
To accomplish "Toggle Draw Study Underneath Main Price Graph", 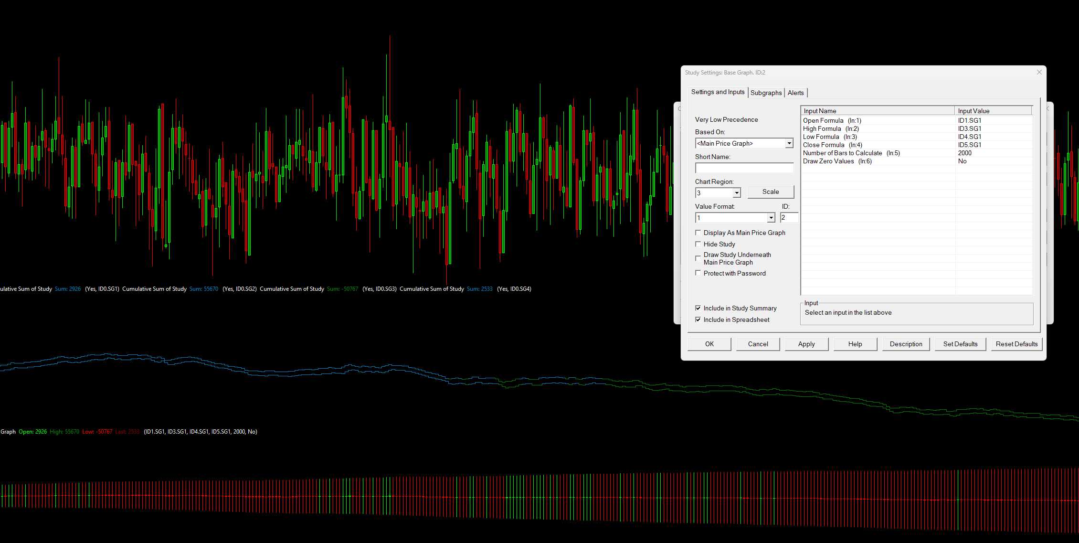I will (698, 258).
